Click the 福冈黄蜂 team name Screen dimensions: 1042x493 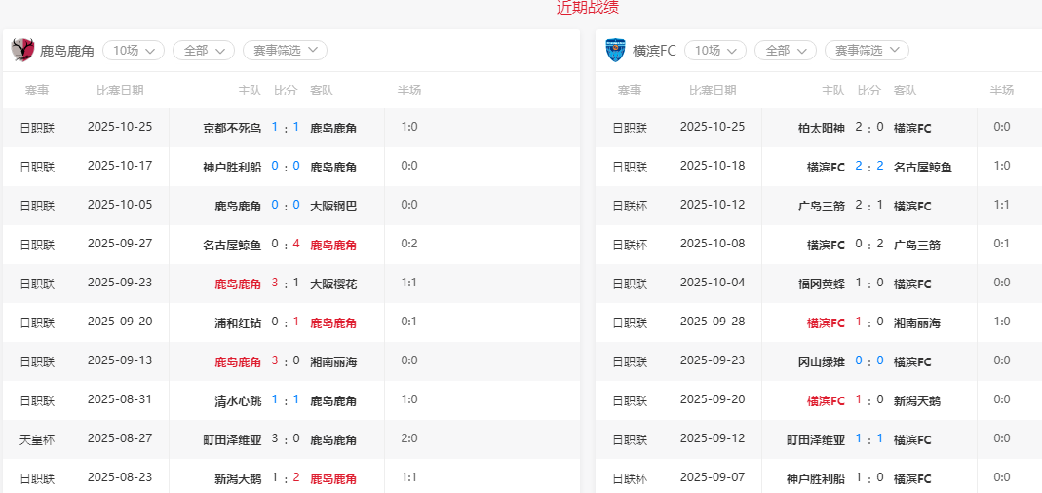pyautogui.click(x=821, y=284)
